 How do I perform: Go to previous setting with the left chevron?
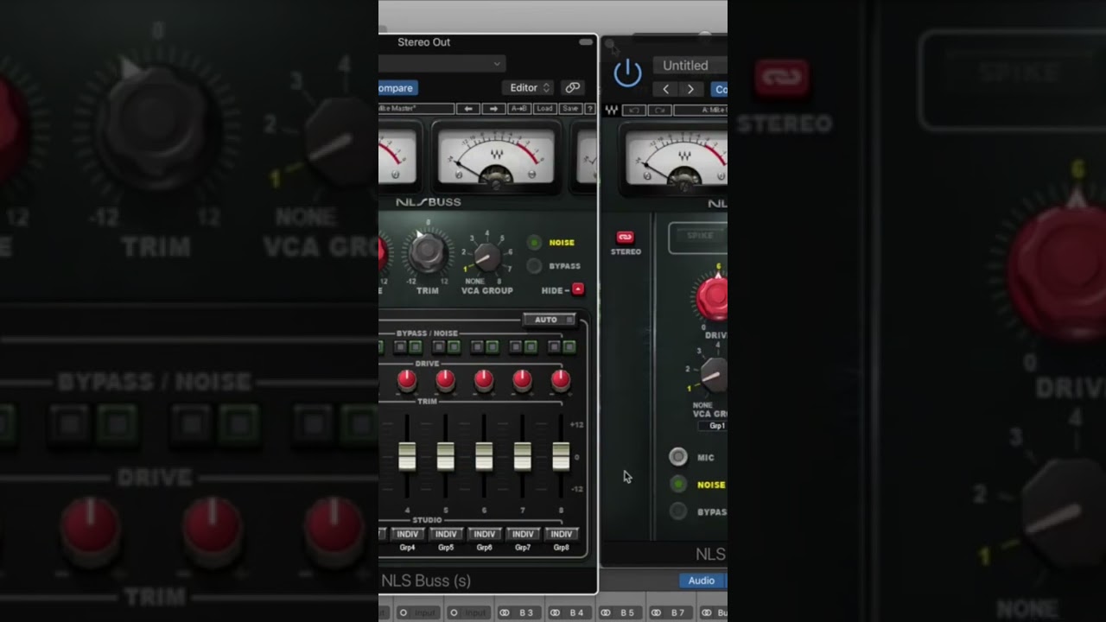(665, 89)
